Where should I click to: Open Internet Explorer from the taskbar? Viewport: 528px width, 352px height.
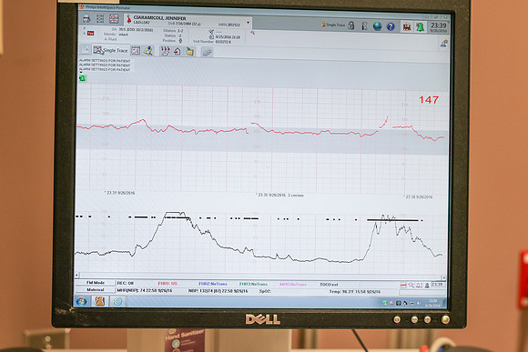pos(117,301)
